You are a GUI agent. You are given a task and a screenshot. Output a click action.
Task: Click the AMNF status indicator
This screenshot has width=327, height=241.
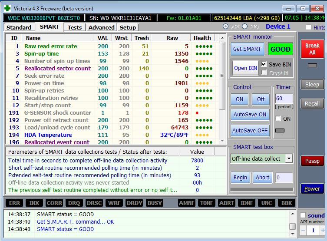coord(187,203)
